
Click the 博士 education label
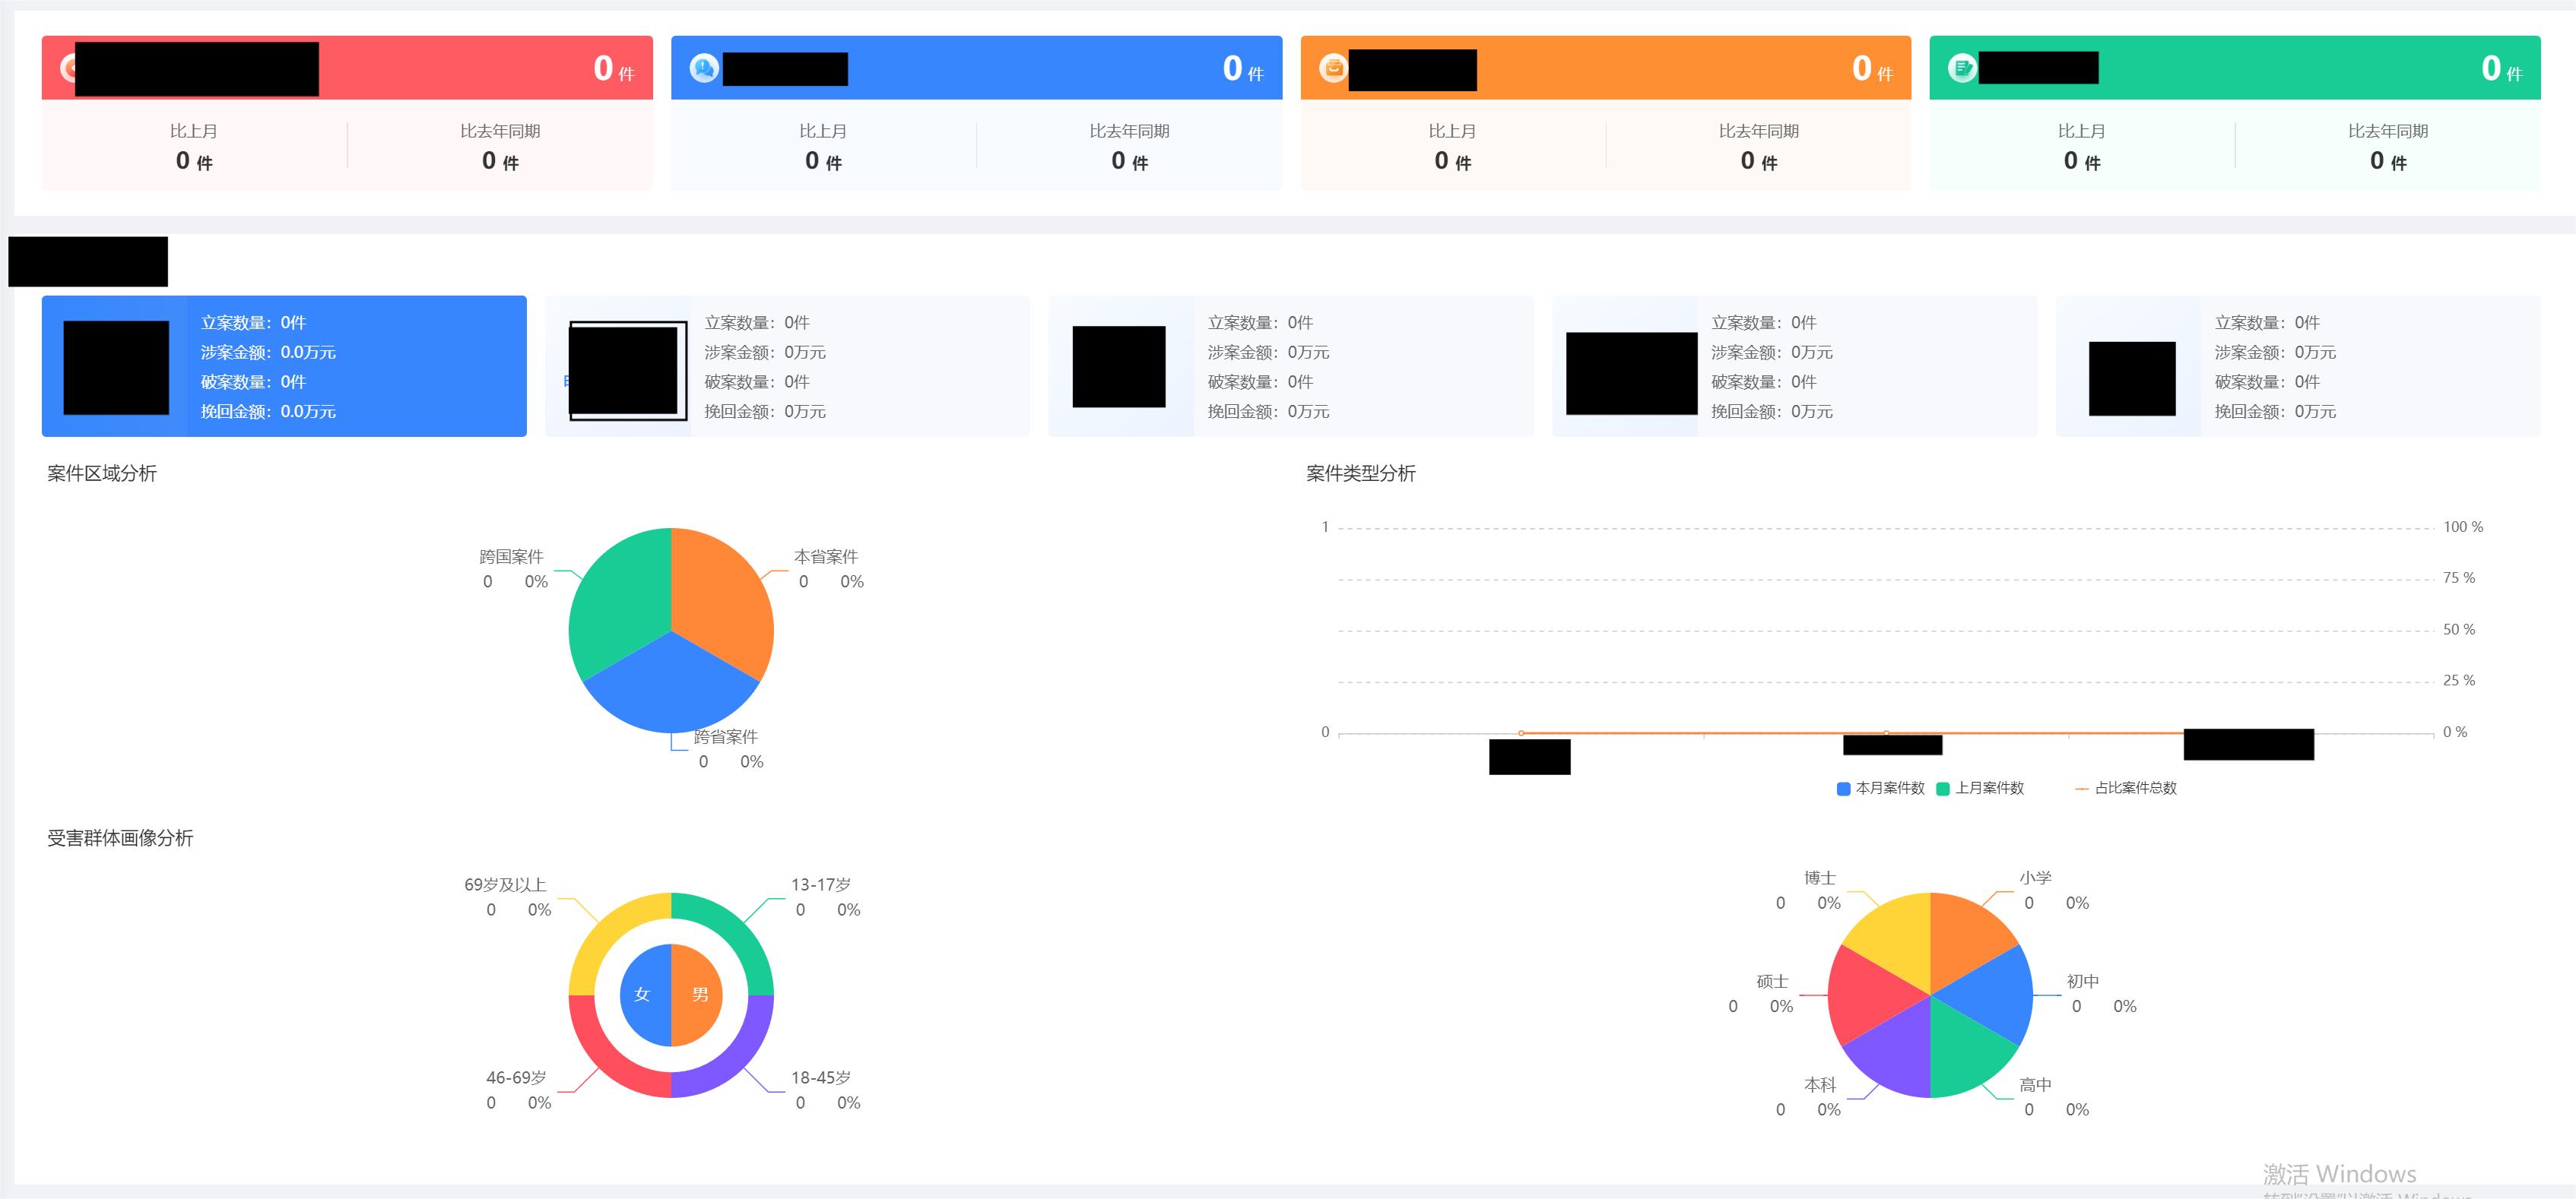(1820, 878)
